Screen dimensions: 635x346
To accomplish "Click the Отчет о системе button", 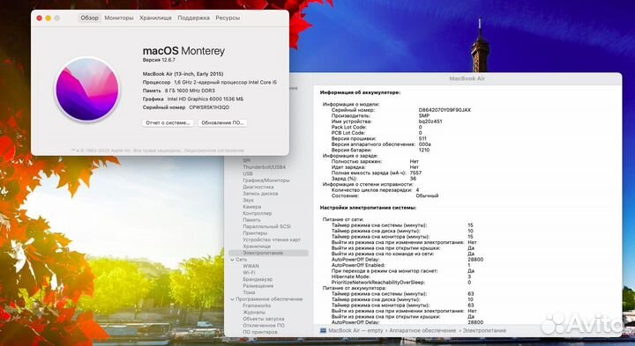I will click(x=168, y=123).
